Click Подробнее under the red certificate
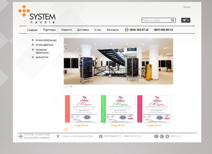The height and width of the screenshot is (154, 212). click(81, 126)
